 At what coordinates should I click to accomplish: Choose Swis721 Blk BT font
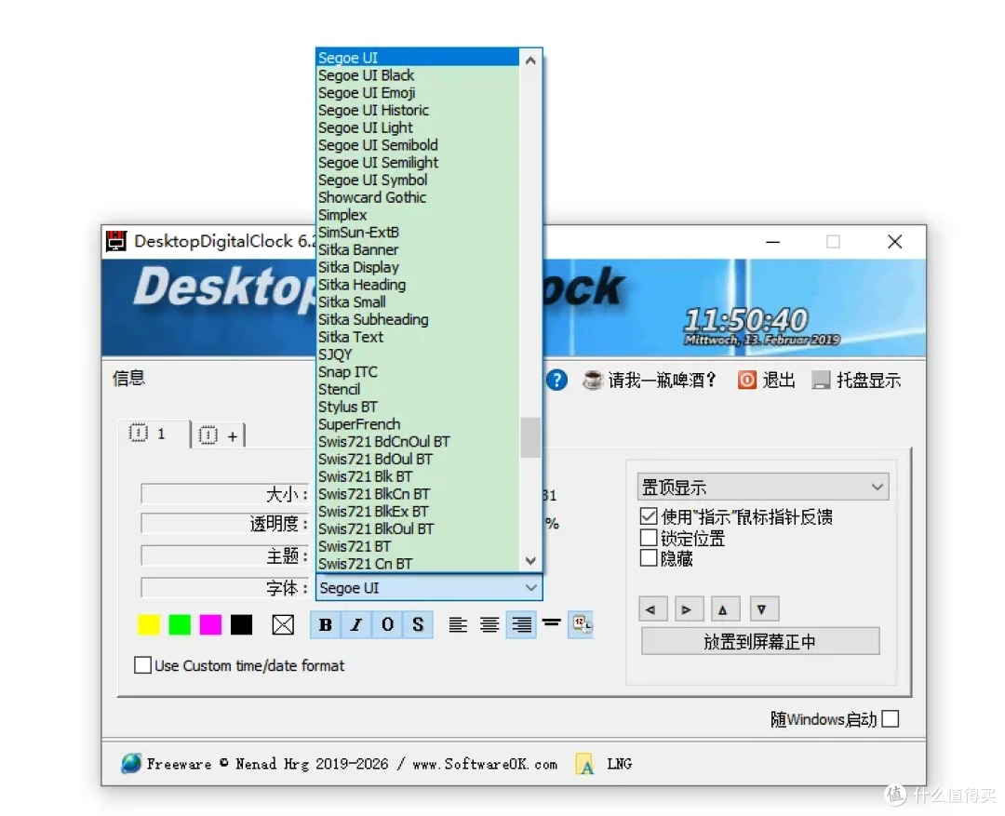(x=418, y=476)
